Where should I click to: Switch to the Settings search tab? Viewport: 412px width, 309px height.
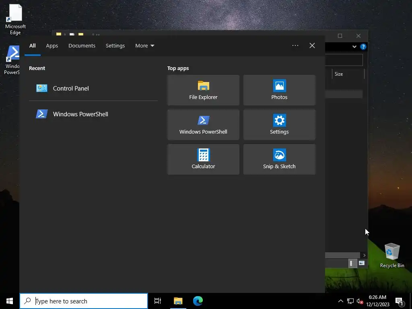click(115, 46)
